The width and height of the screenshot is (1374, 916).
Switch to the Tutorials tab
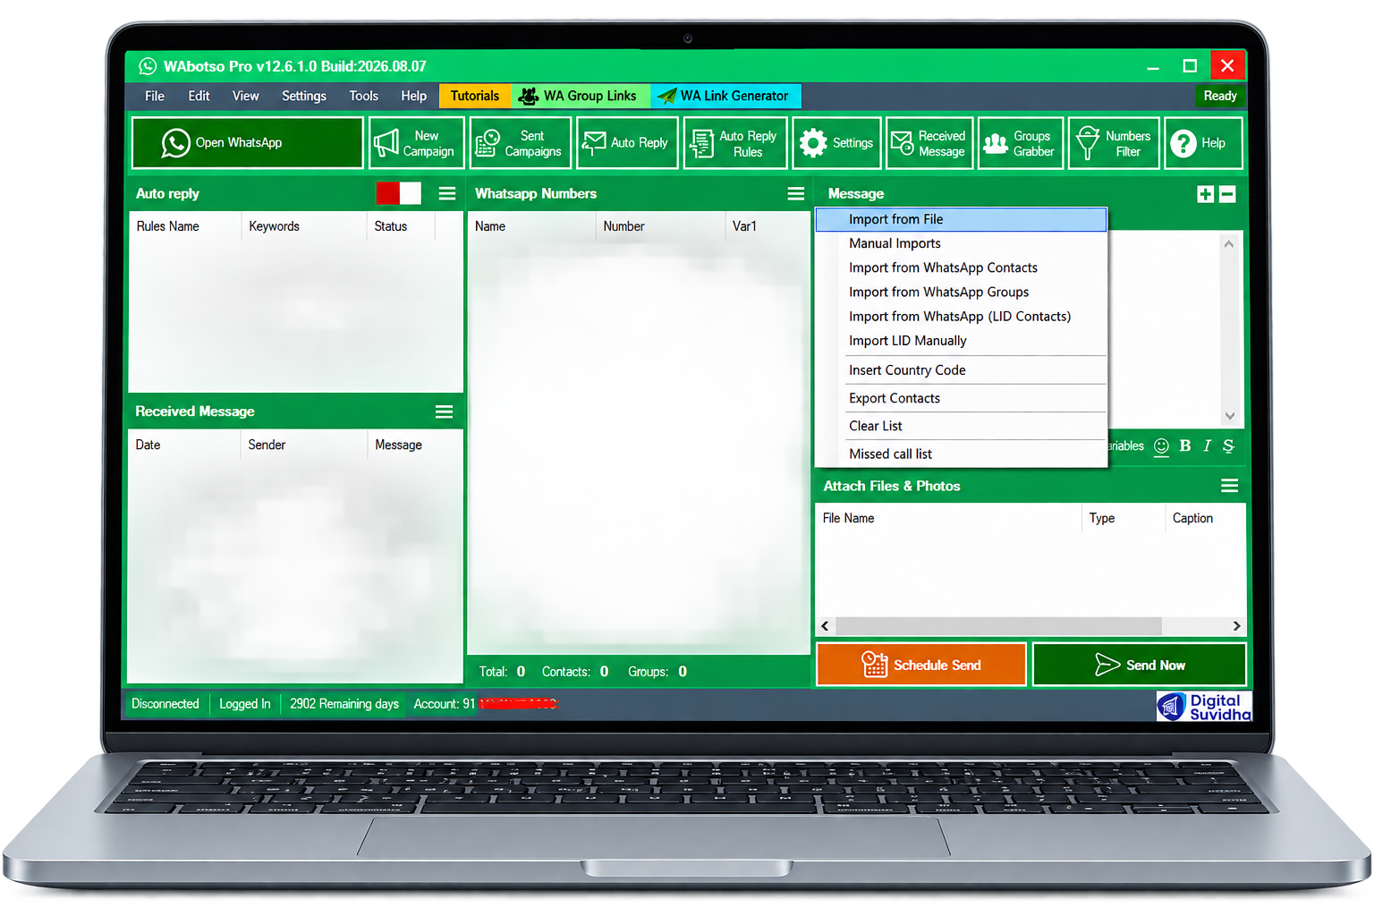tap(475, 96)
